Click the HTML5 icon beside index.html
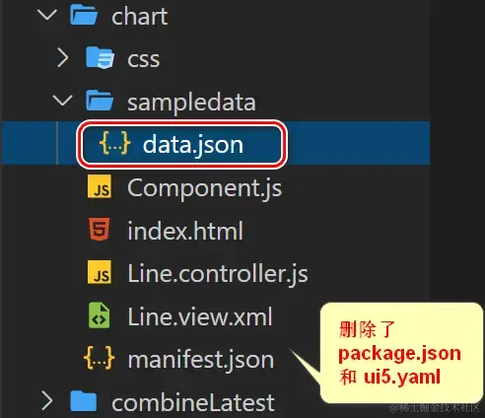 pyautogui.click(x=100, y=229)
